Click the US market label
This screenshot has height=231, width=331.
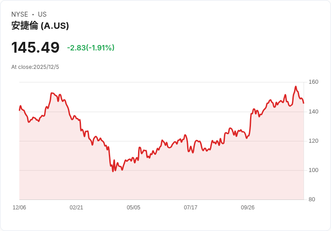coord(42,14)
